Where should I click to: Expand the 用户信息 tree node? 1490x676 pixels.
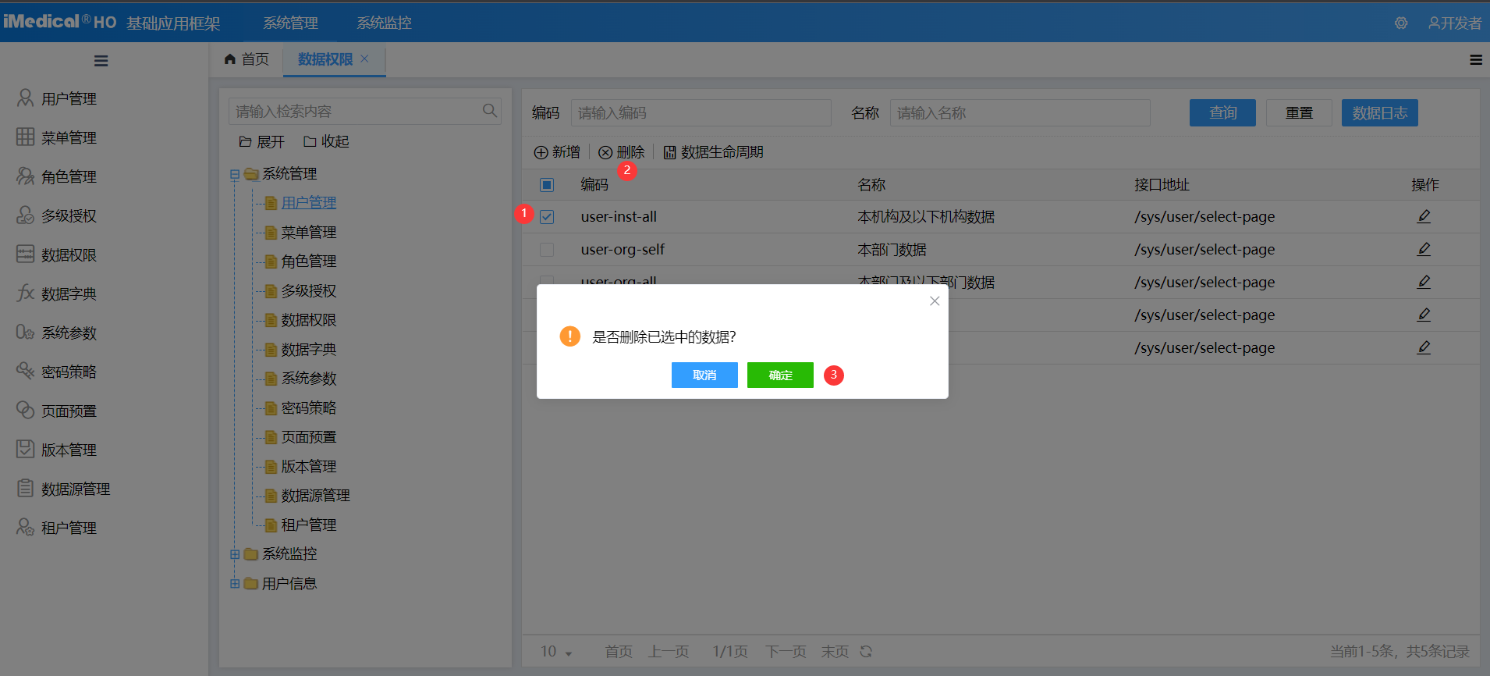[x=235, y=583]
